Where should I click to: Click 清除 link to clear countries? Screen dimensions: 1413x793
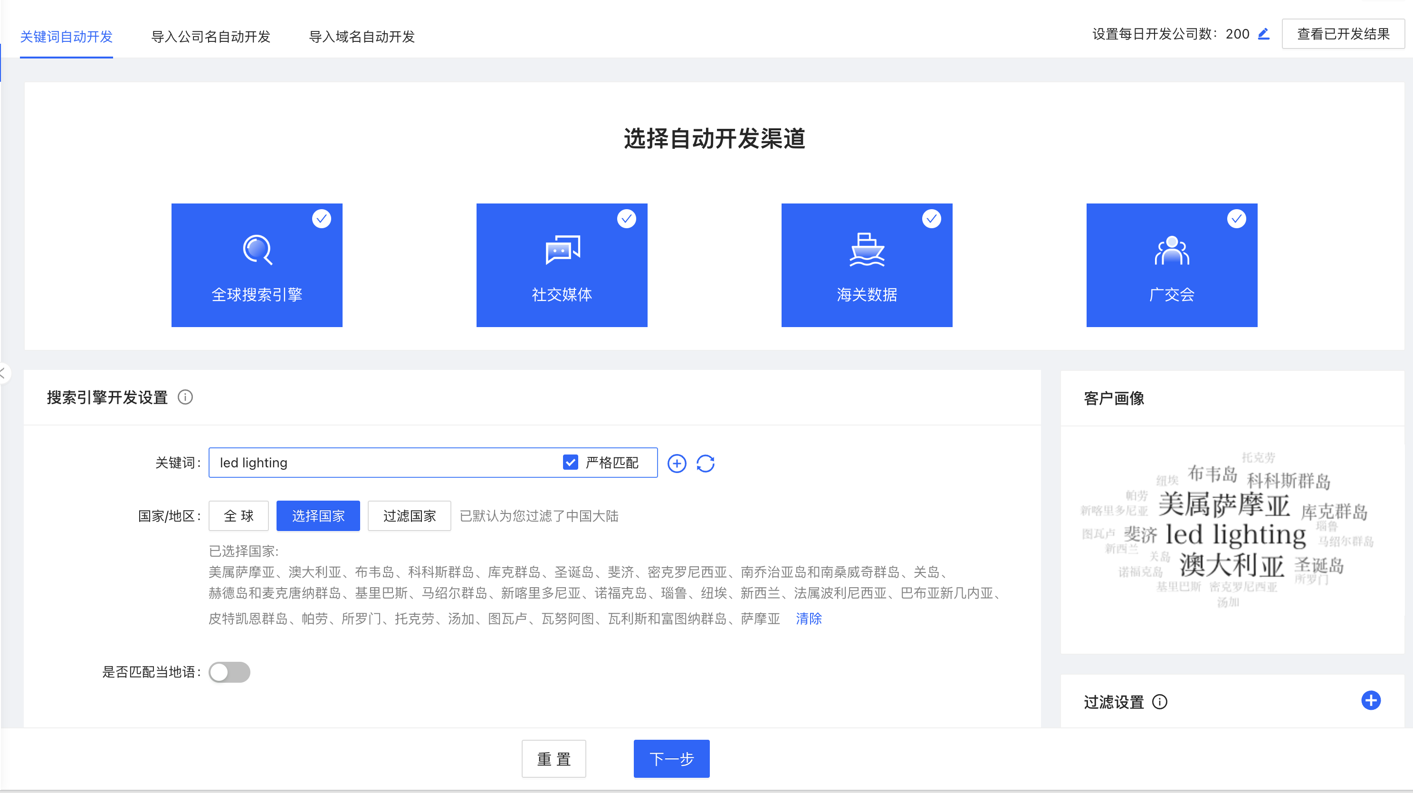coord(809,619)
